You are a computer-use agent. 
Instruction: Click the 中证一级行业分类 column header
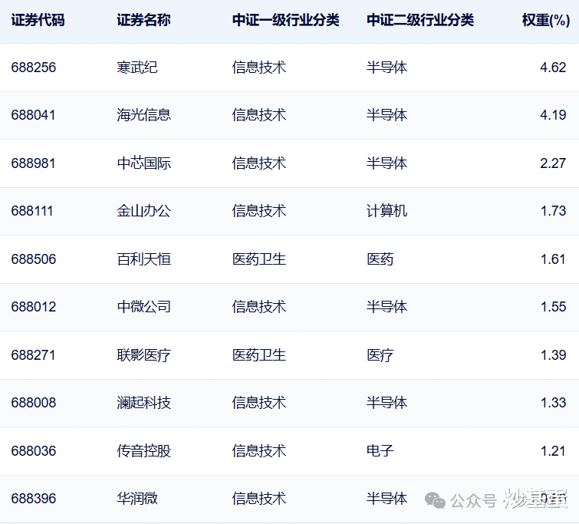[x=285, y=20]
